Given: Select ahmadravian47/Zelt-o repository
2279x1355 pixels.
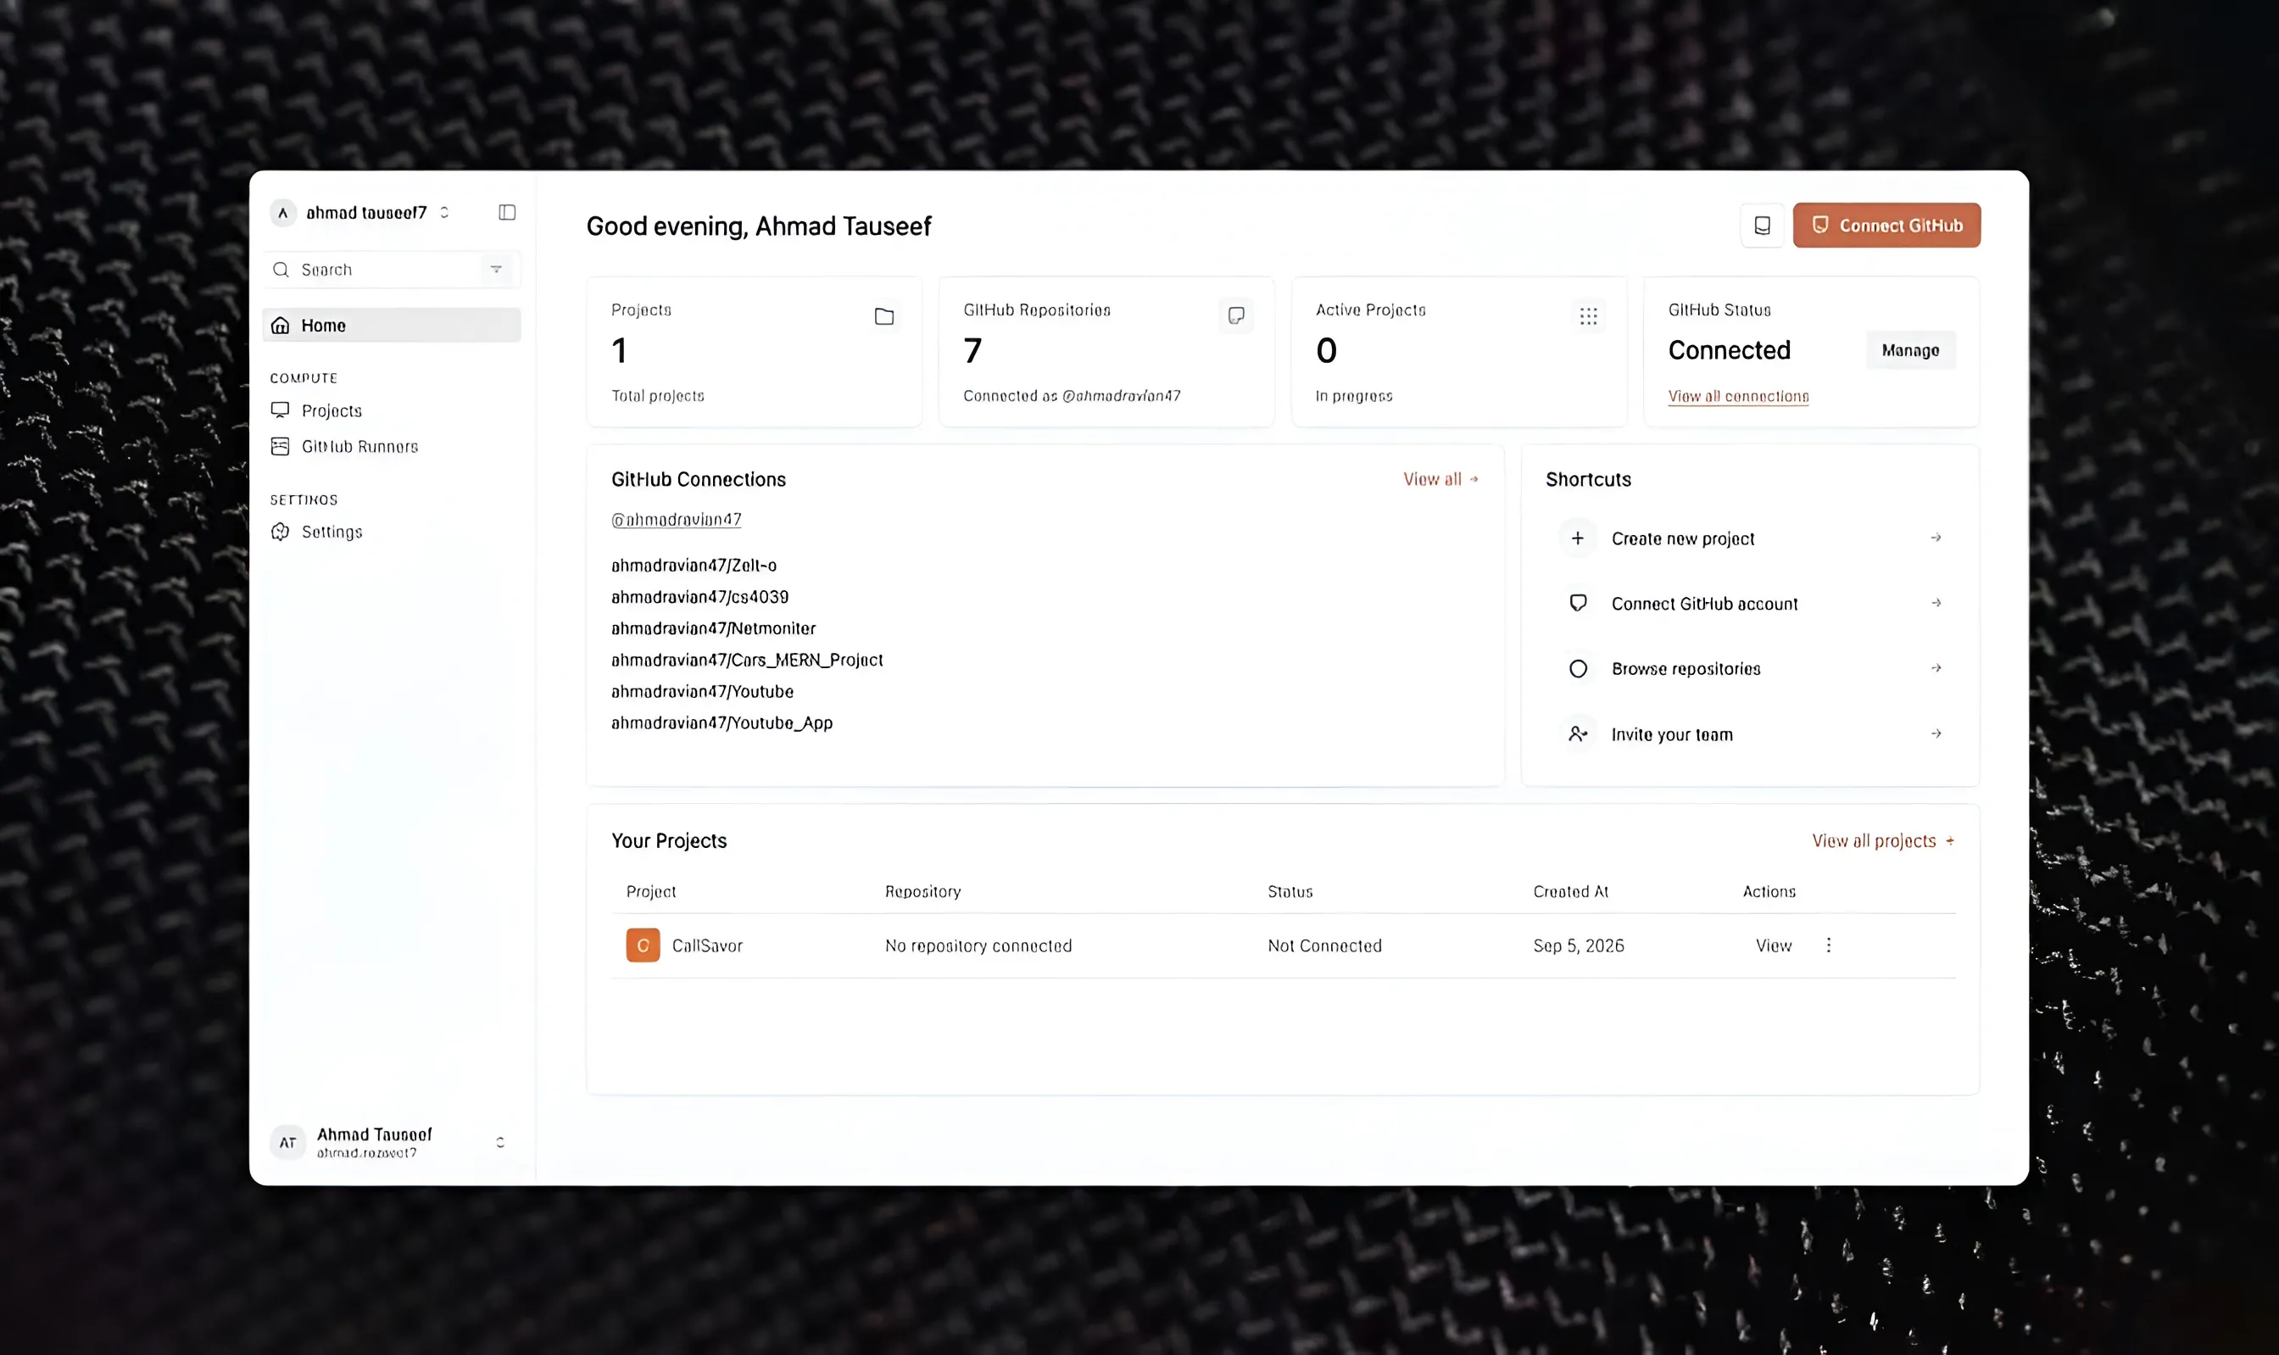Looking at the screenshot, I should 693,566.
